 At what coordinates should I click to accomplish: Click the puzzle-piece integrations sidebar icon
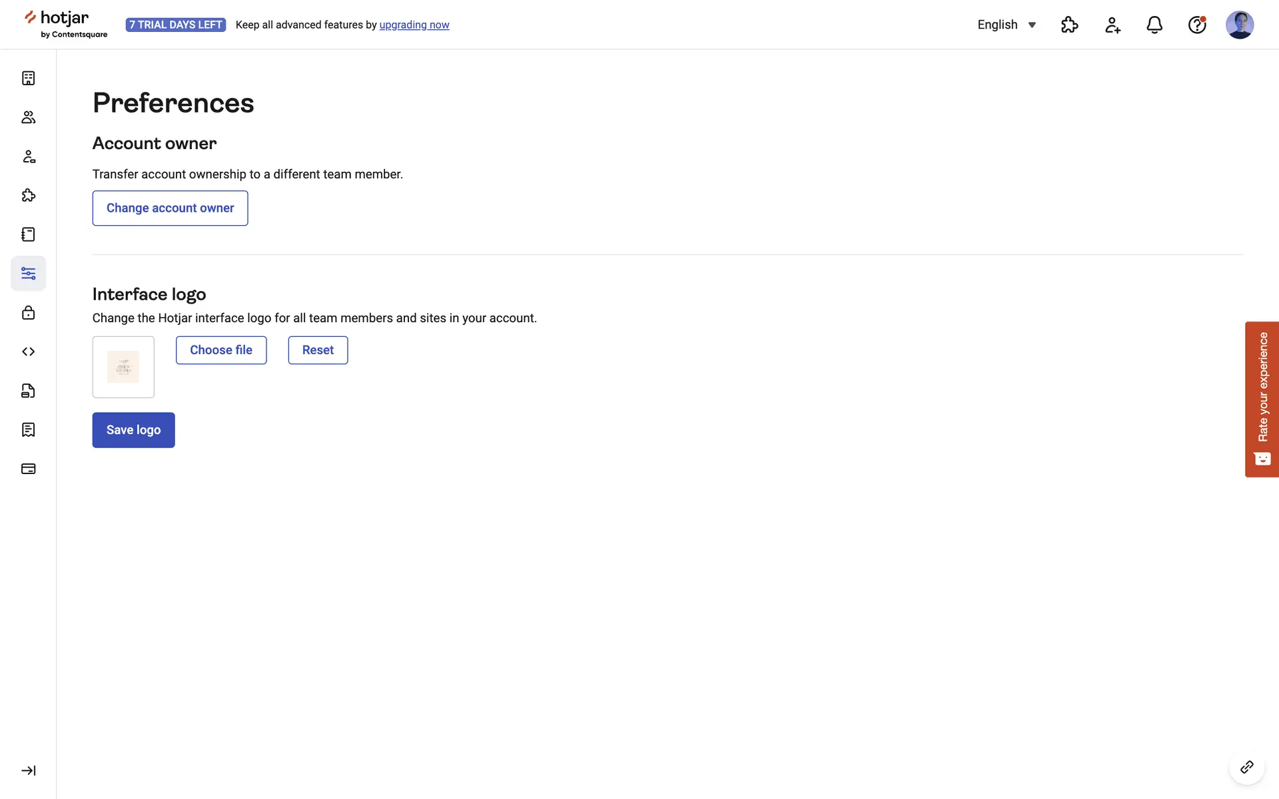coord(28,195)
